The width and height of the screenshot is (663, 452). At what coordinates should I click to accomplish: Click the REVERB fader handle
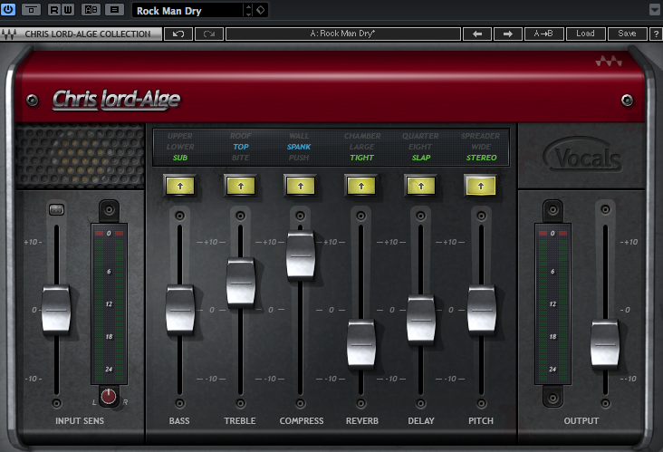[361, 344]
